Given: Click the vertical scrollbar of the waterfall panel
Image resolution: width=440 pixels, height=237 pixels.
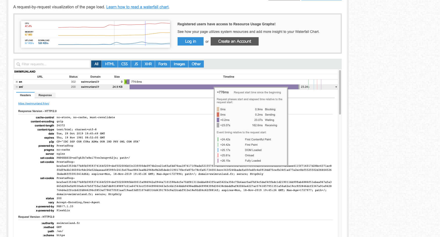Looking at the screenshot, I should [x=340, y=92].
